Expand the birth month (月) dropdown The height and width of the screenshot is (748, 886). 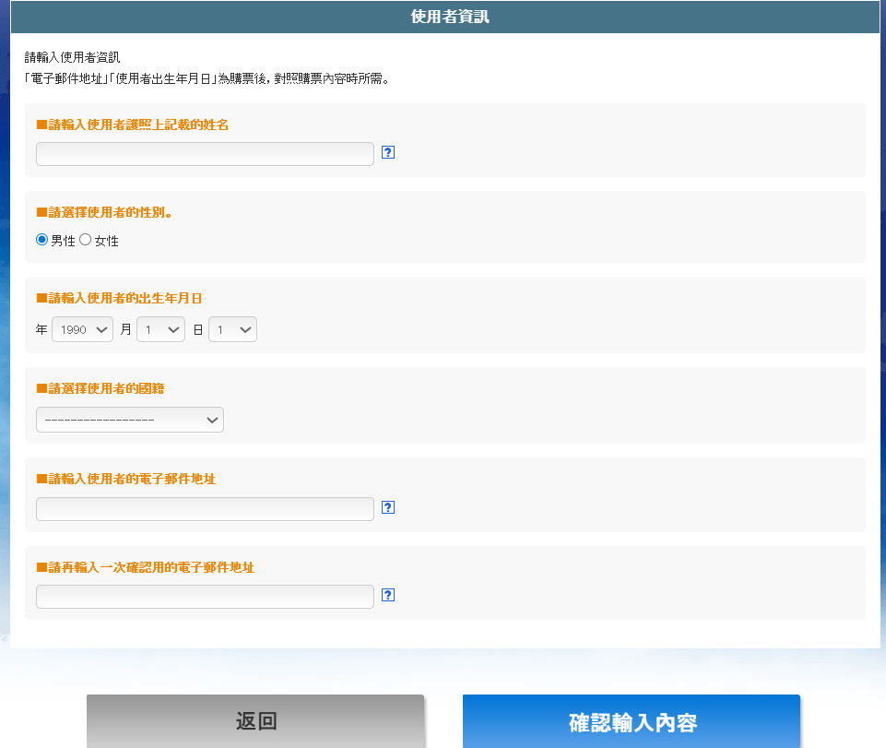point(160,329)
